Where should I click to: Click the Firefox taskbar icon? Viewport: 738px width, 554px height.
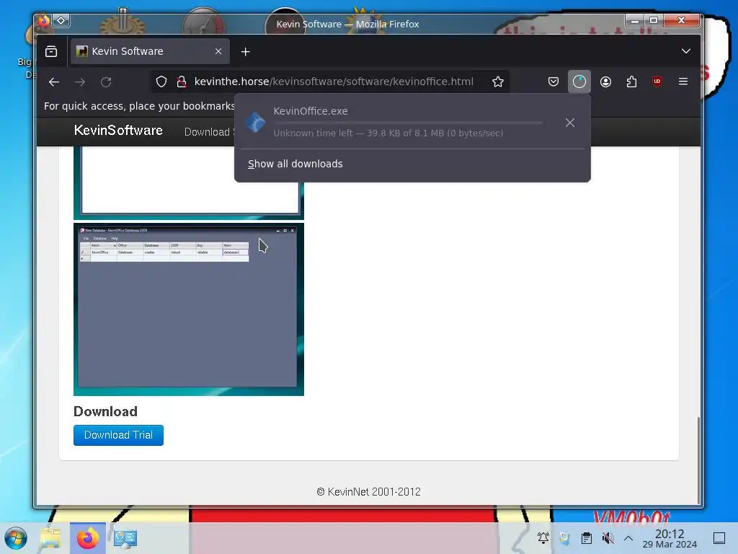click(x=87, y=538)
